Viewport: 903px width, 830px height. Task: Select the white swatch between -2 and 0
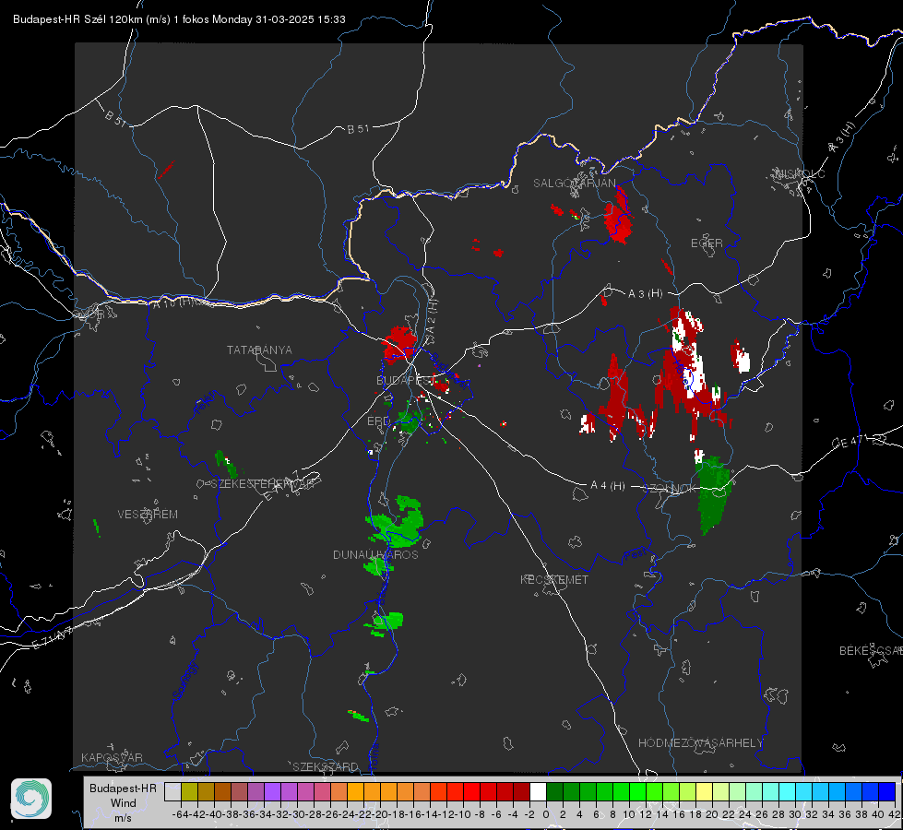538,792
